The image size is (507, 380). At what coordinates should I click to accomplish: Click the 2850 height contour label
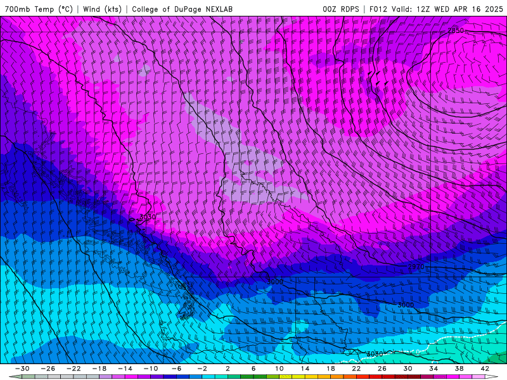click(456, 30)
